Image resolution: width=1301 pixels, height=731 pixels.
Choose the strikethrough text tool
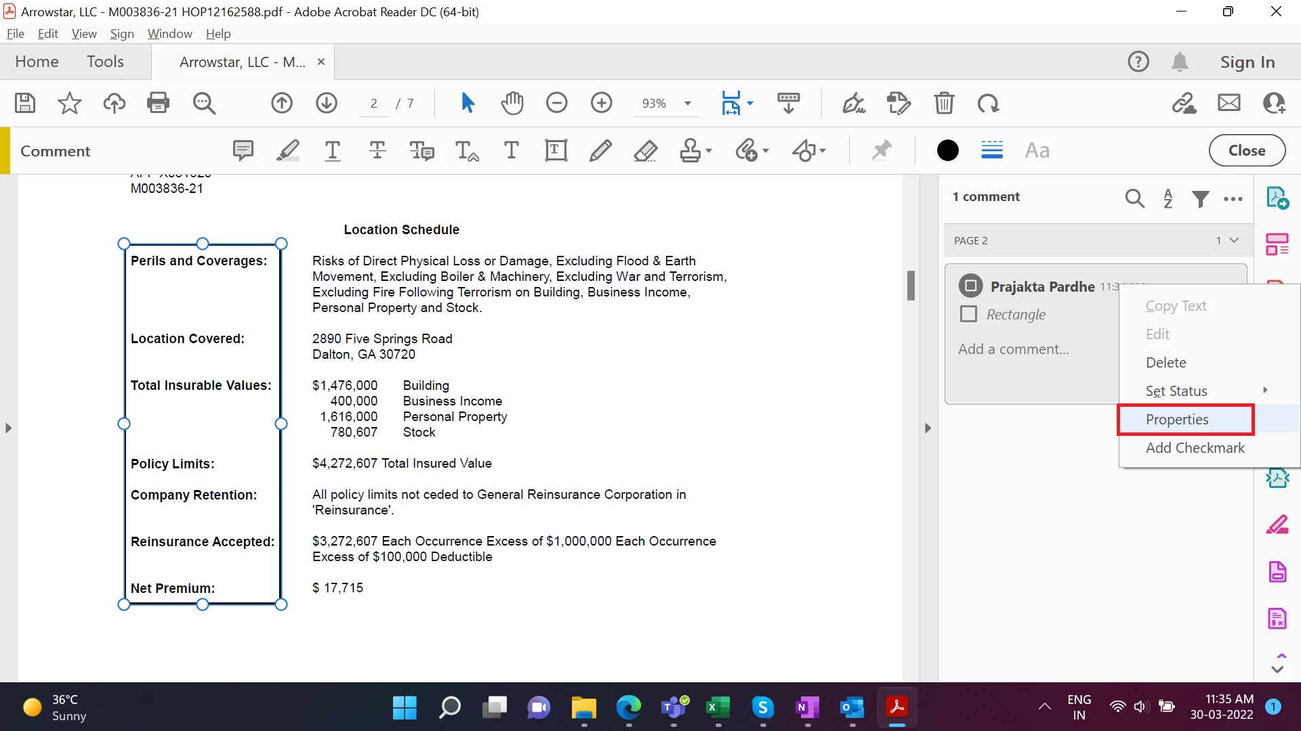pos(377,150)
